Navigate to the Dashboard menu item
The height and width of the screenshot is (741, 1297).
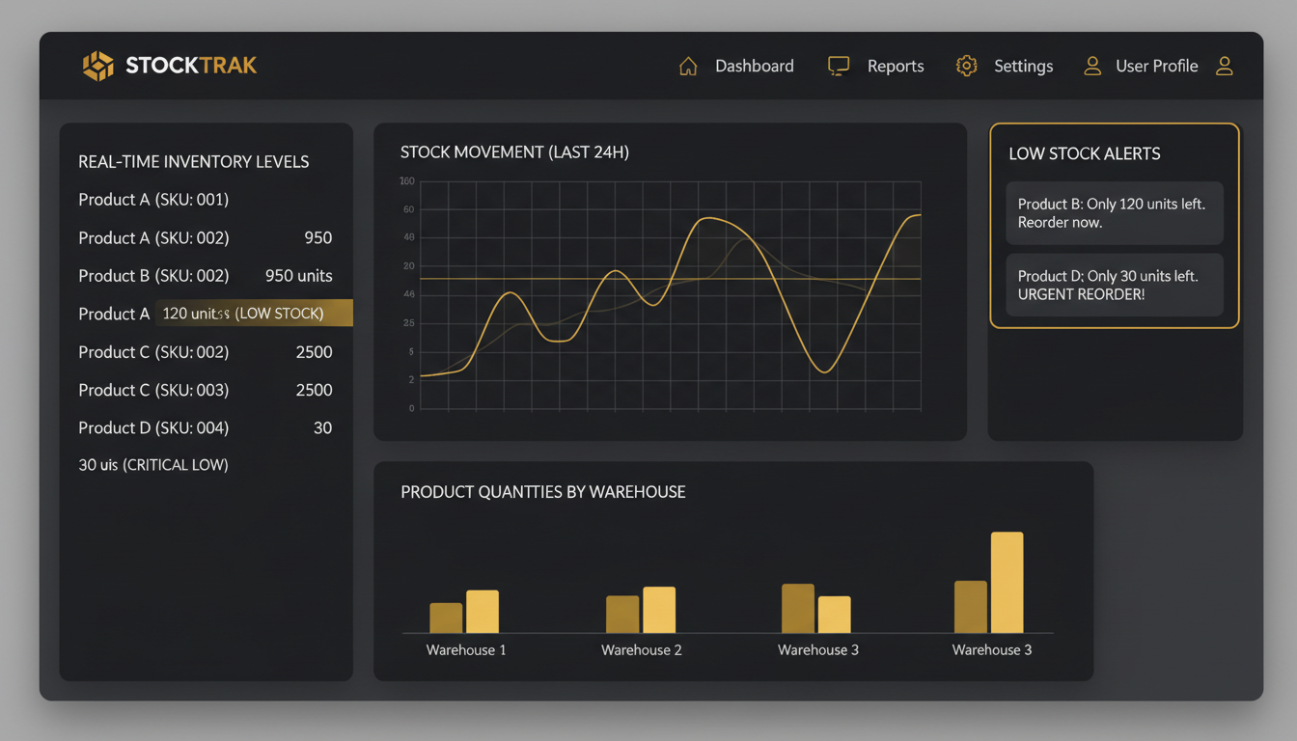pos(754,66)
